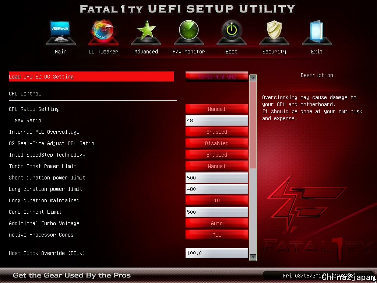
Task: Open the H/W Monitor tab label
Action: tap(189, 52)
